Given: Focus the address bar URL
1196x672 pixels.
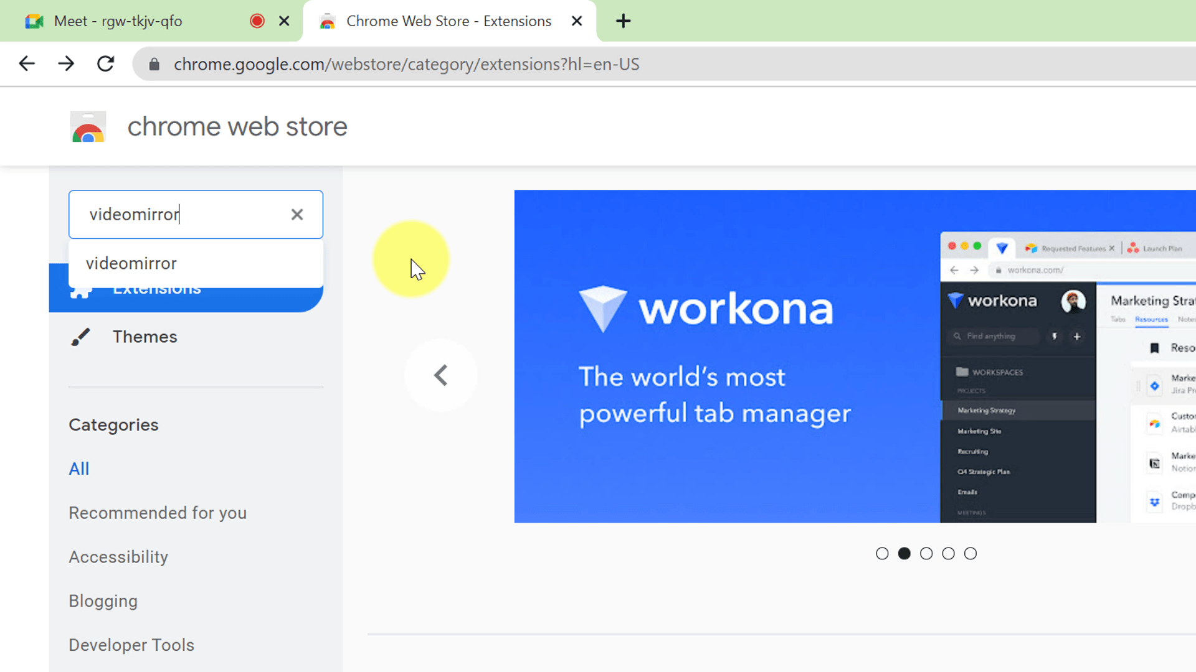Looking at the screenshot, I should click(406, 64).
